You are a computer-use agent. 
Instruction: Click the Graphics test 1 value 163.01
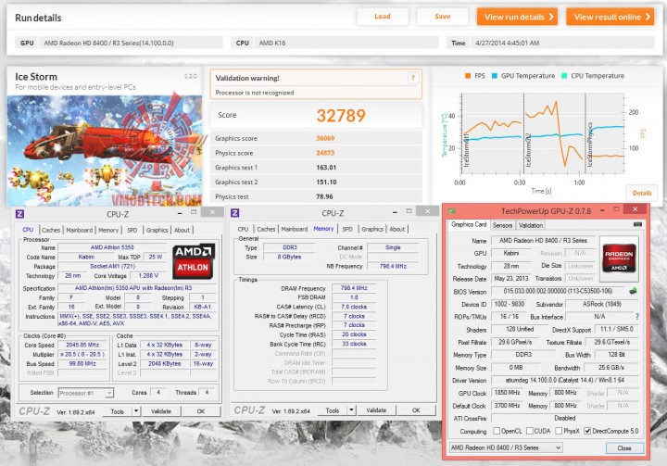coord(326,168)
